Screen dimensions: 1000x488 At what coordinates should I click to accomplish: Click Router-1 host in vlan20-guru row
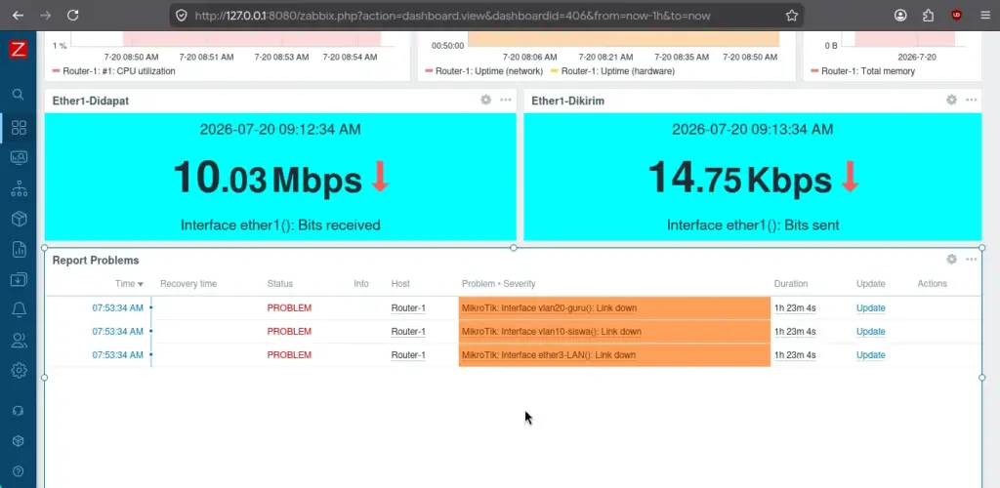click(408, 307)
